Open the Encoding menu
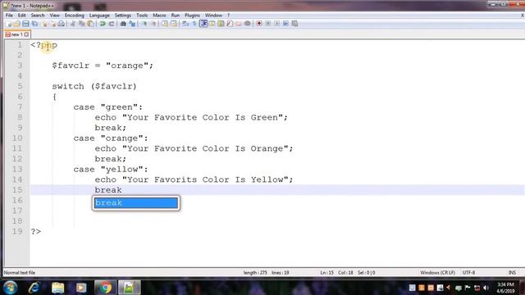 tap(75, 16)
